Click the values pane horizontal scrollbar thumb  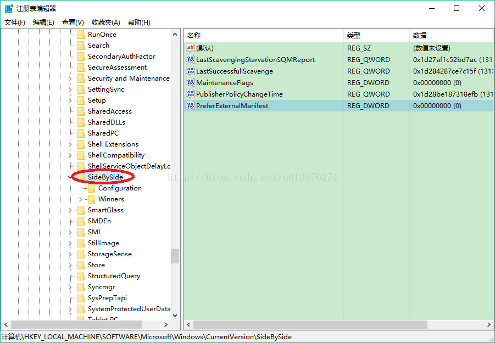pos(310,324)
